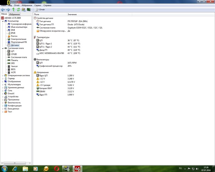Screen dimensions: 215x172
Task: Open the Сервис menu
Action: [x=38, y=6]
